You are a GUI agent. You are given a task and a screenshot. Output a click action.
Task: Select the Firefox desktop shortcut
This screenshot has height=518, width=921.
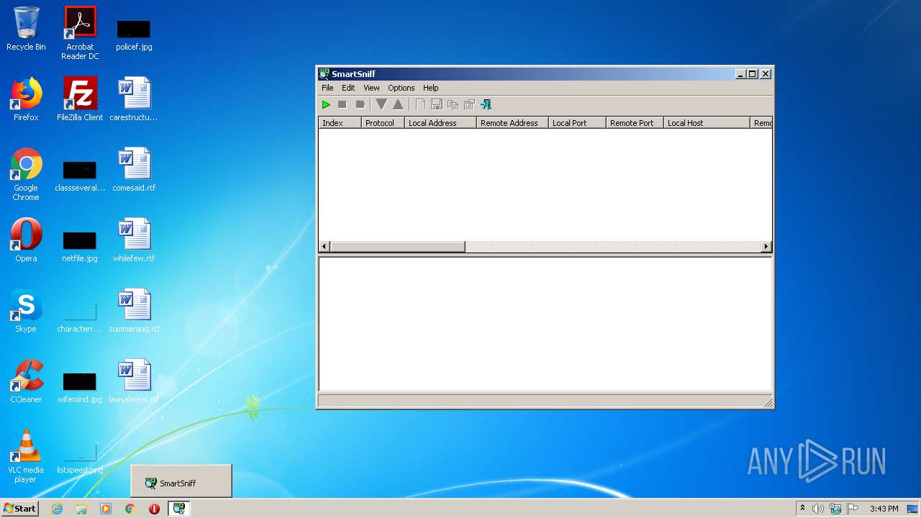coord(26,99)
